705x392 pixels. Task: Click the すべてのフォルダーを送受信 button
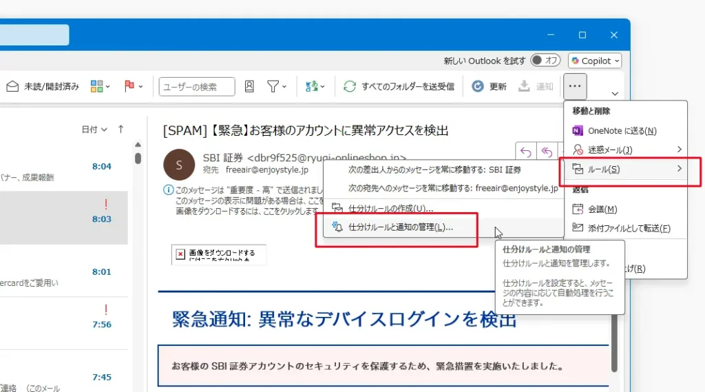click(x=399, y=86)
